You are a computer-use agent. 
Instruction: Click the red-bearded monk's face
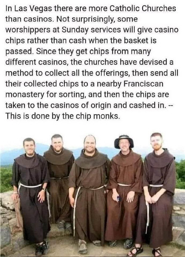pyautogui.click(x=157, y=143)
